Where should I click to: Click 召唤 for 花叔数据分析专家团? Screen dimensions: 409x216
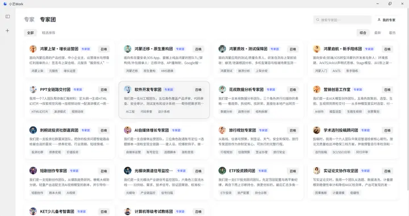pyautogui.click(x=293, y=90)
